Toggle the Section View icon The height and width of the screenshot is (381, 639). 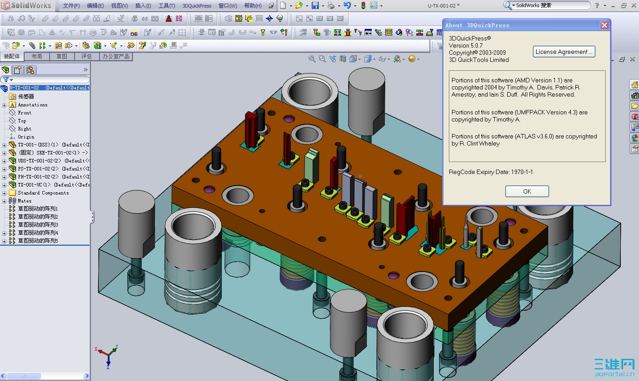click(x=343, y=59)
